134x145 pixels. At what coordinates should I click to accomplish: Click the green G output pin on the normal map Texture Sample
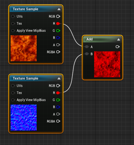[58, 100]
